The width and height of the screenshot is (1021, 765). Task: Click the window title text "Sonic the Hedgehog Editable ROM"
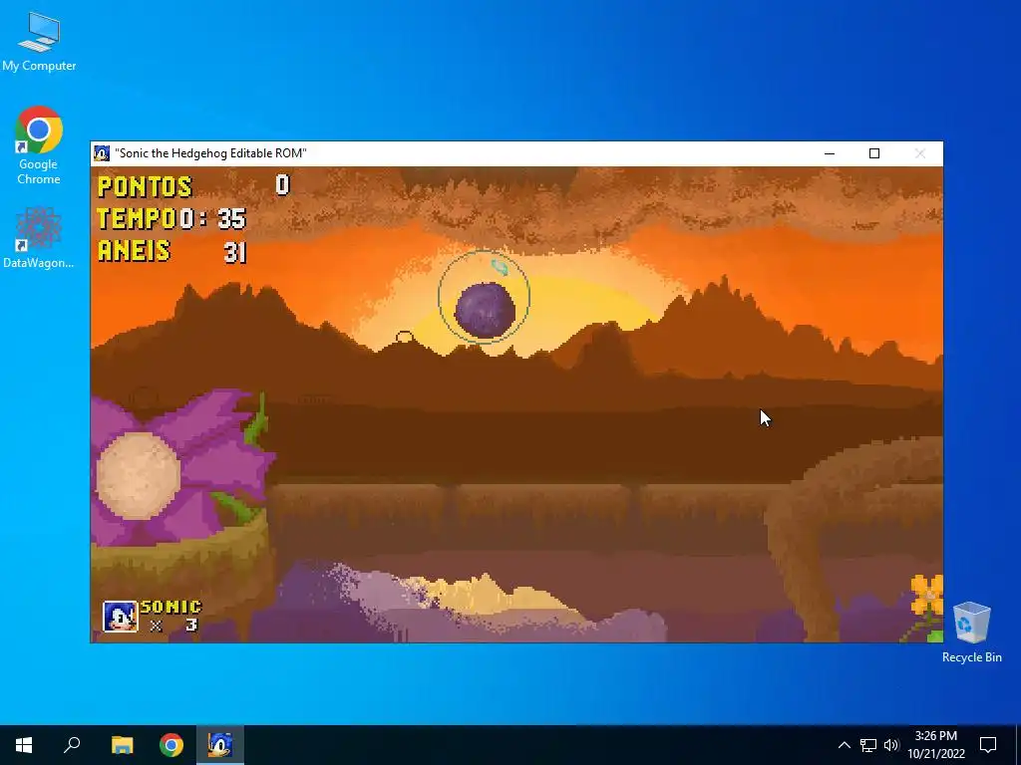(210, 153)
